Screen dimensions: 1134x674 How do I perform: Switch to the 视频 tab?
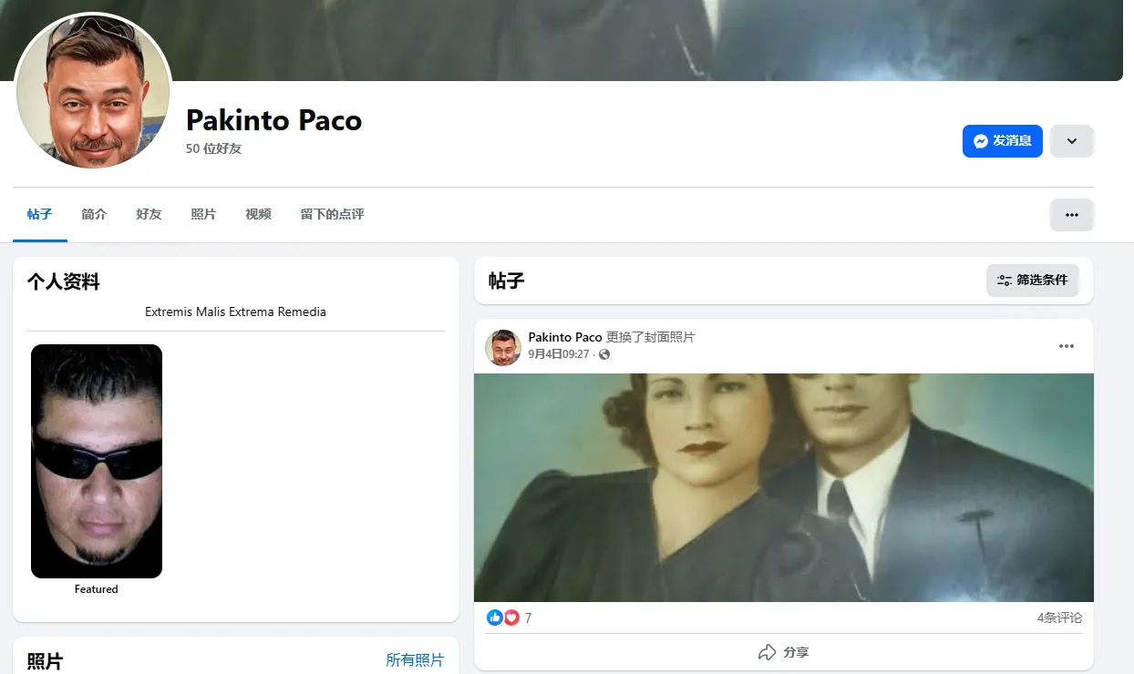point(258,214)
